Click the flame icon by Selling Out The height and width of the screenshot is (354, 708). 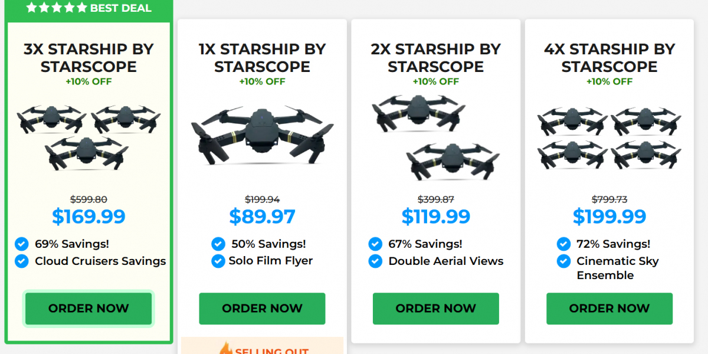226,349
